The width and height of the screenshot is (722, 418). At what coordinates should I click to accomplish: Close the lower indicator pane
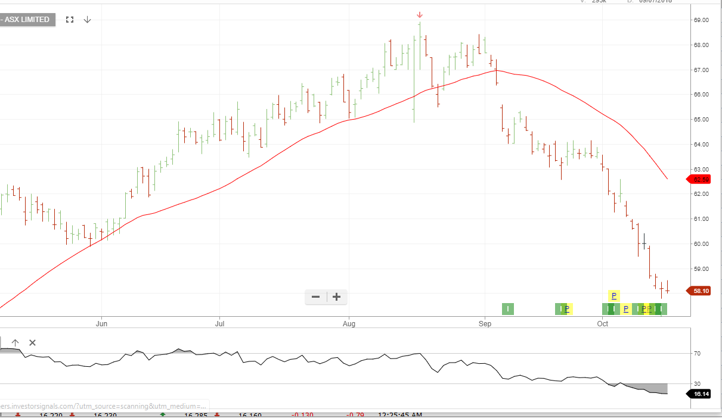click(x=32, y=342)
